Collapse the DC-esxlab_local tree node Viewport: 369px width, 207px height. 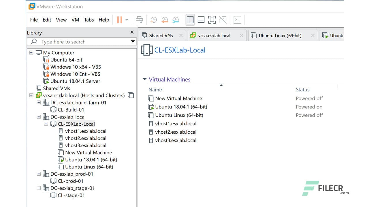(x=39, y=117)
